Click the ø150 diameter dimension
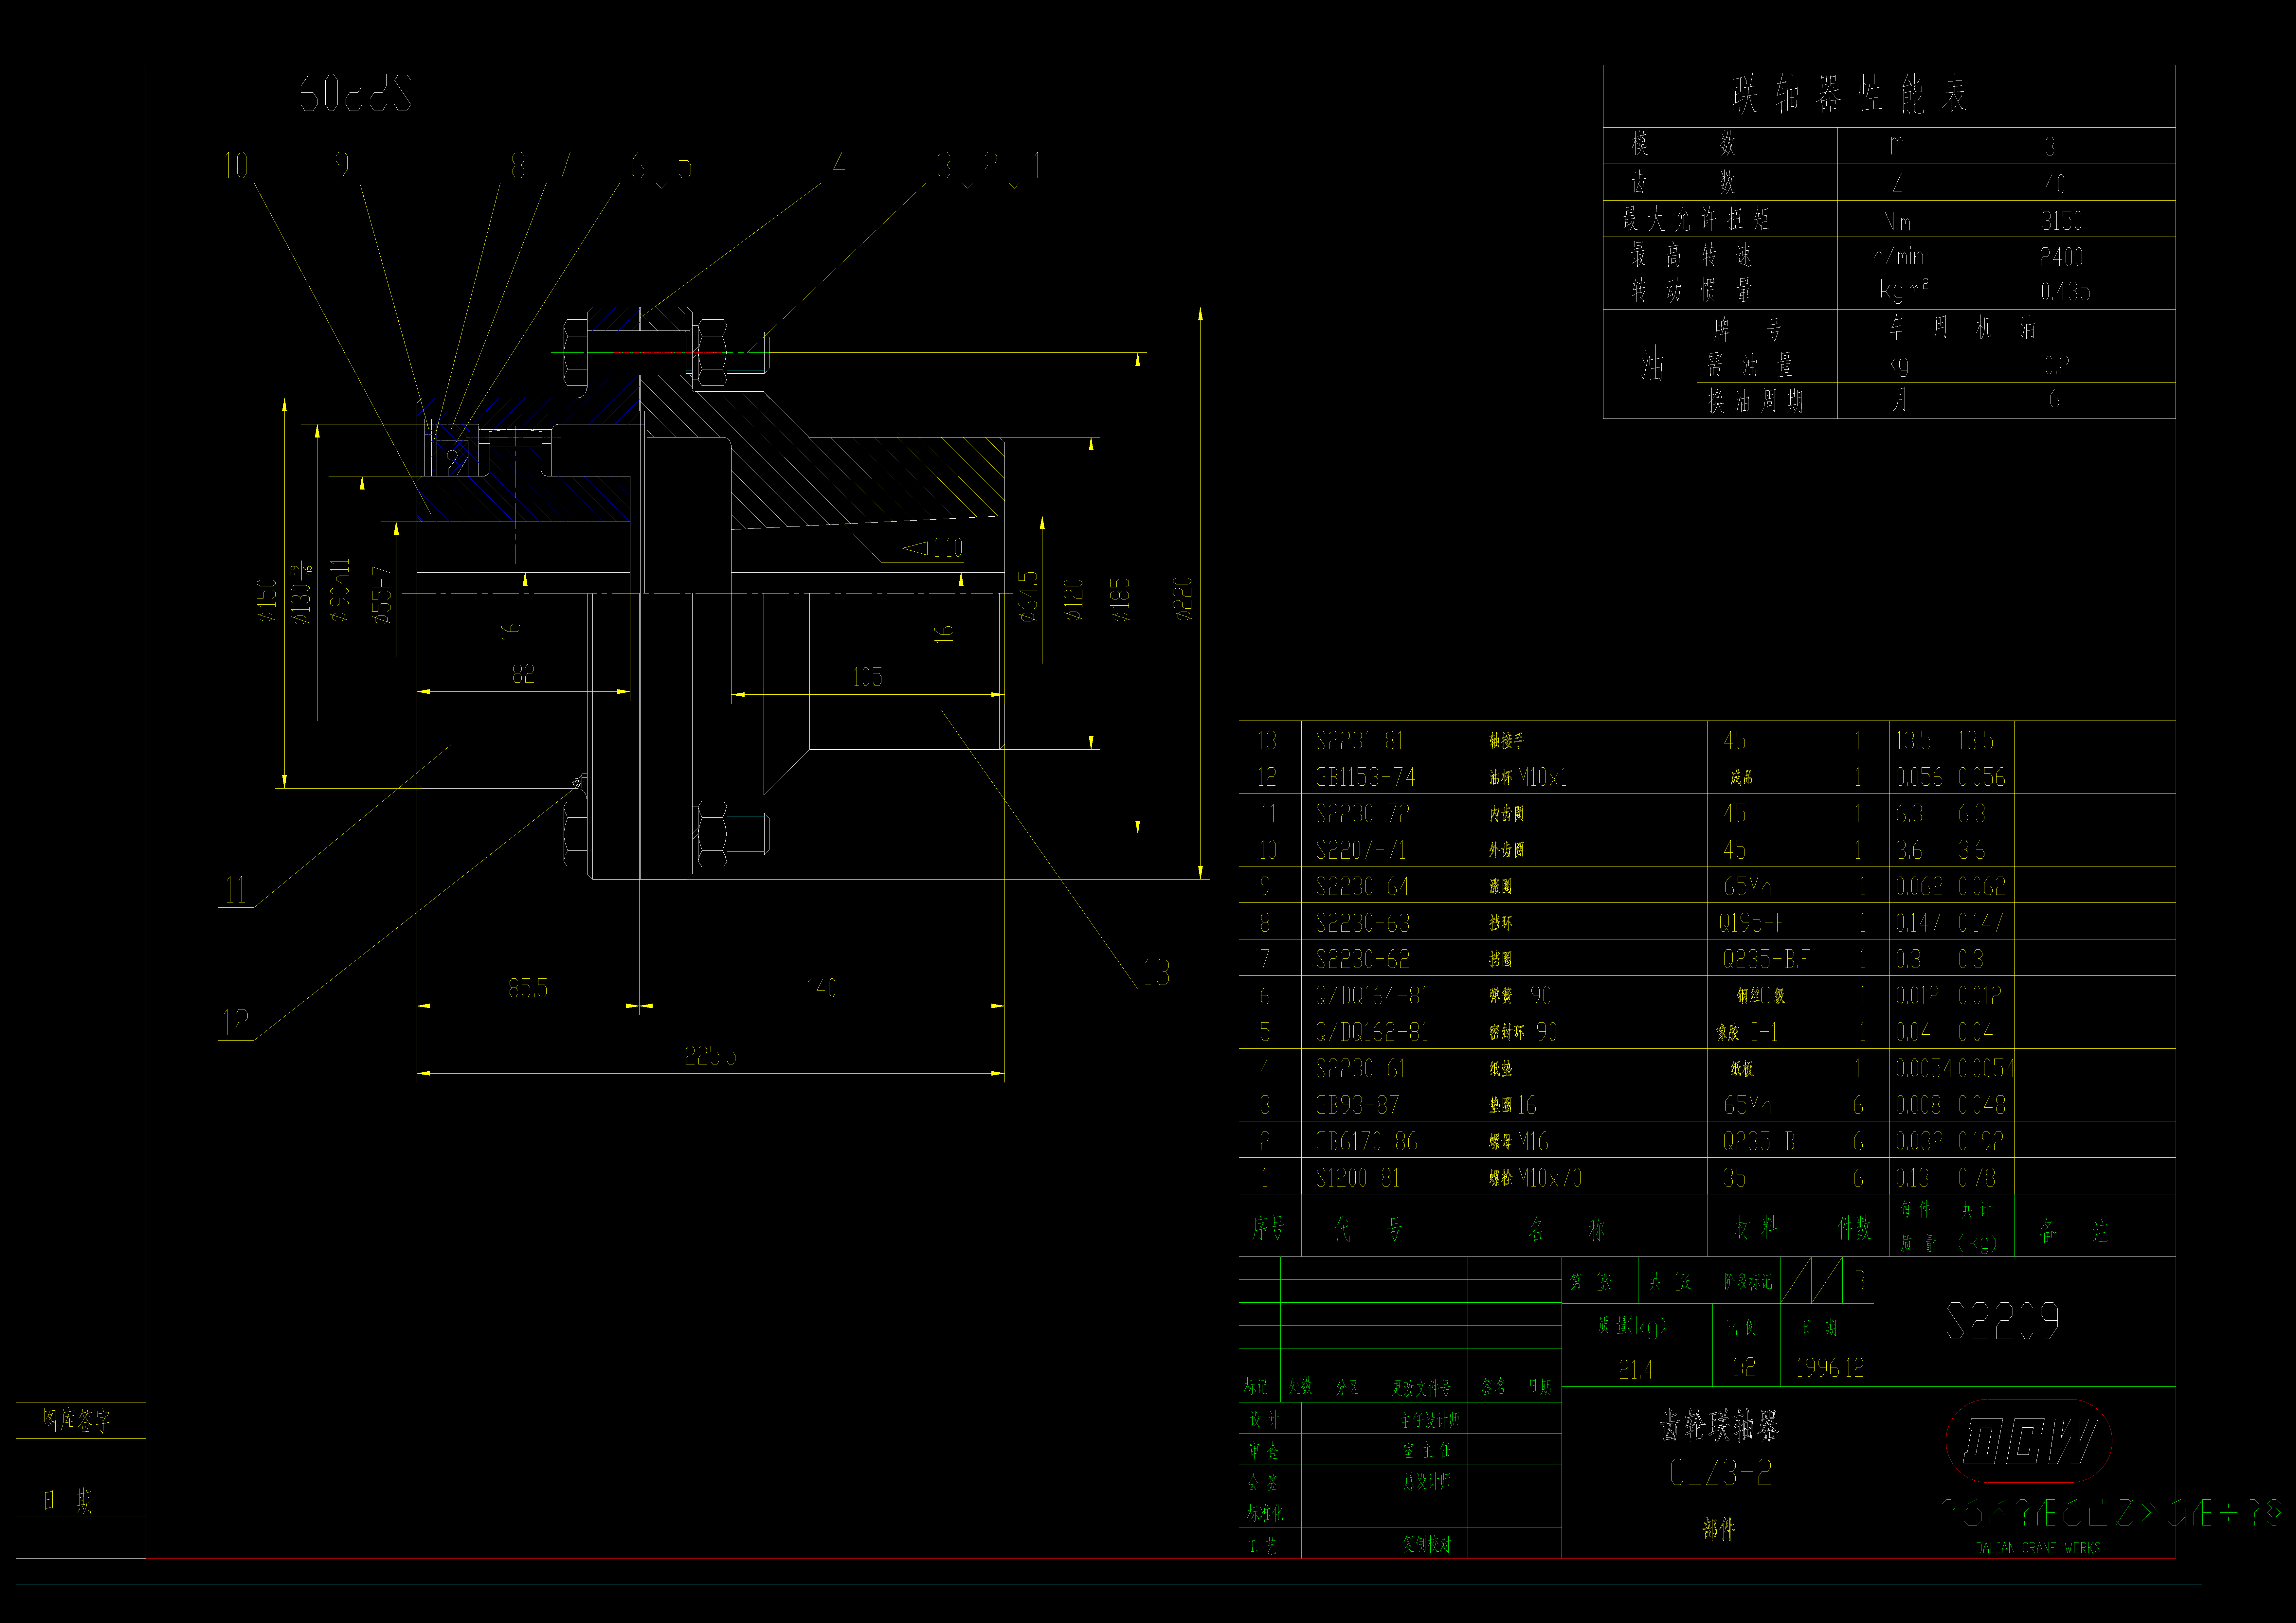Viewport: 2296px width, 1623px height. (x=266, y=600)
